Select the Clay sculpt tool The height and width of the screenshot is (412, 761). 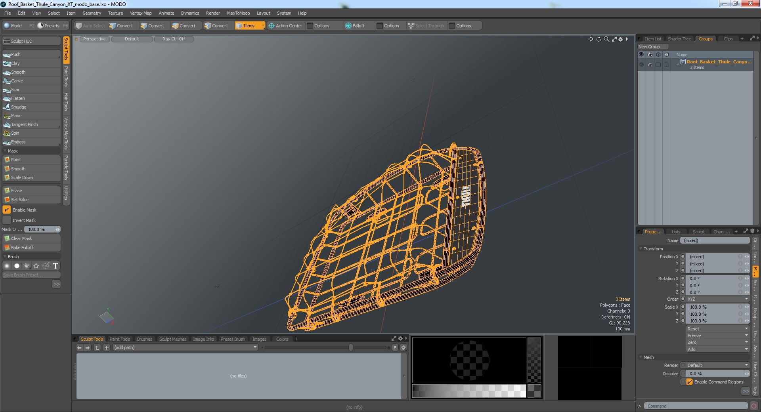[x=31, y=63]
